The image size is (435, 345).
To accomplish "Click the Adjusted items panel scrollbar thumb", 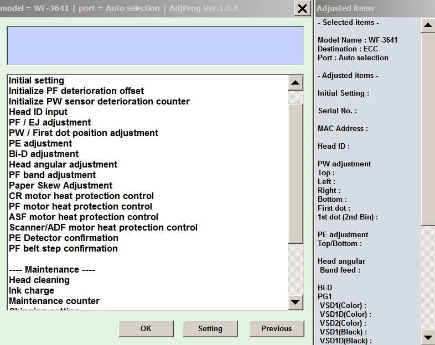I will click(x=428, y=130).
